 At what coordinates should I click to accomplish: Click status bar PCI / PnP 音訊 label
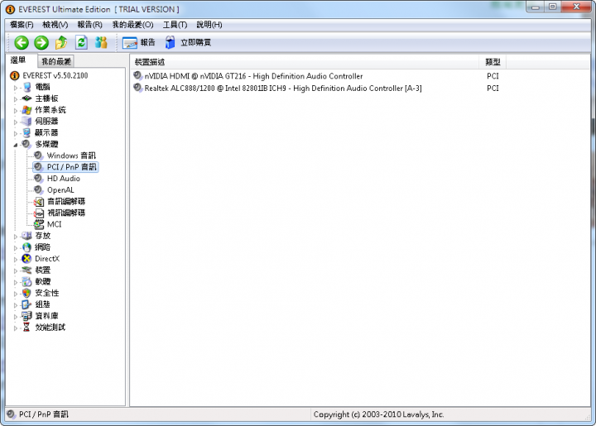coord(44,414)
